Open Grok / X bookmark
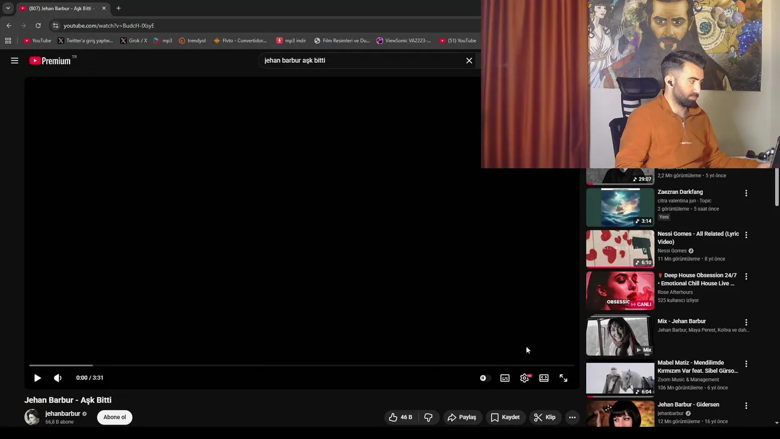The height and width of the screenshot is (439, 780). [133, 41]
